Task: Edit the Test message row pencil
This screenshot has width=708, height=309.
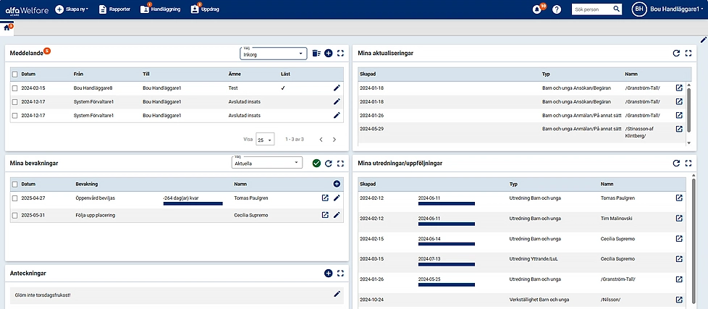Action: pos(337,88)
